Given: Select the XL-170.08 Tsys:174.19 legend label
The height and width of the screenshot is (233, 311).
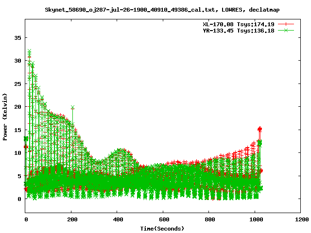Looking at the screenshot, I should (239, 24).
